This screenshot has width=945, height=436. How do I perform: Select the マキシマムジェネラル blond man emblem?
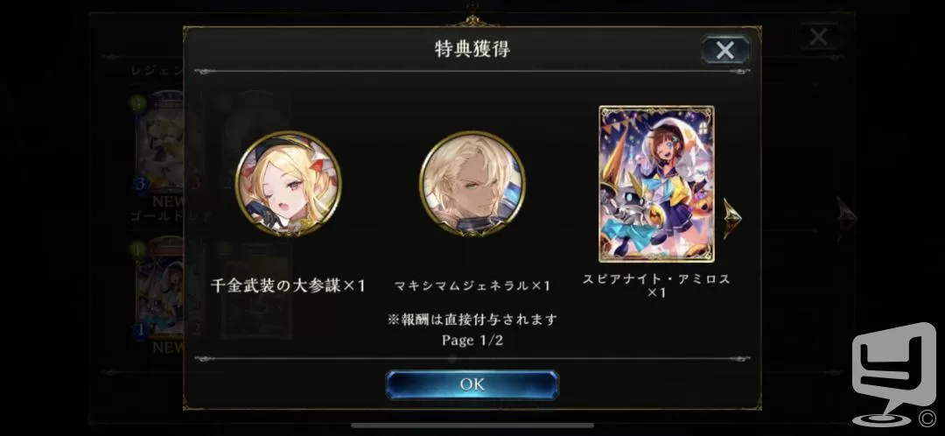click(x=472, y=183)
